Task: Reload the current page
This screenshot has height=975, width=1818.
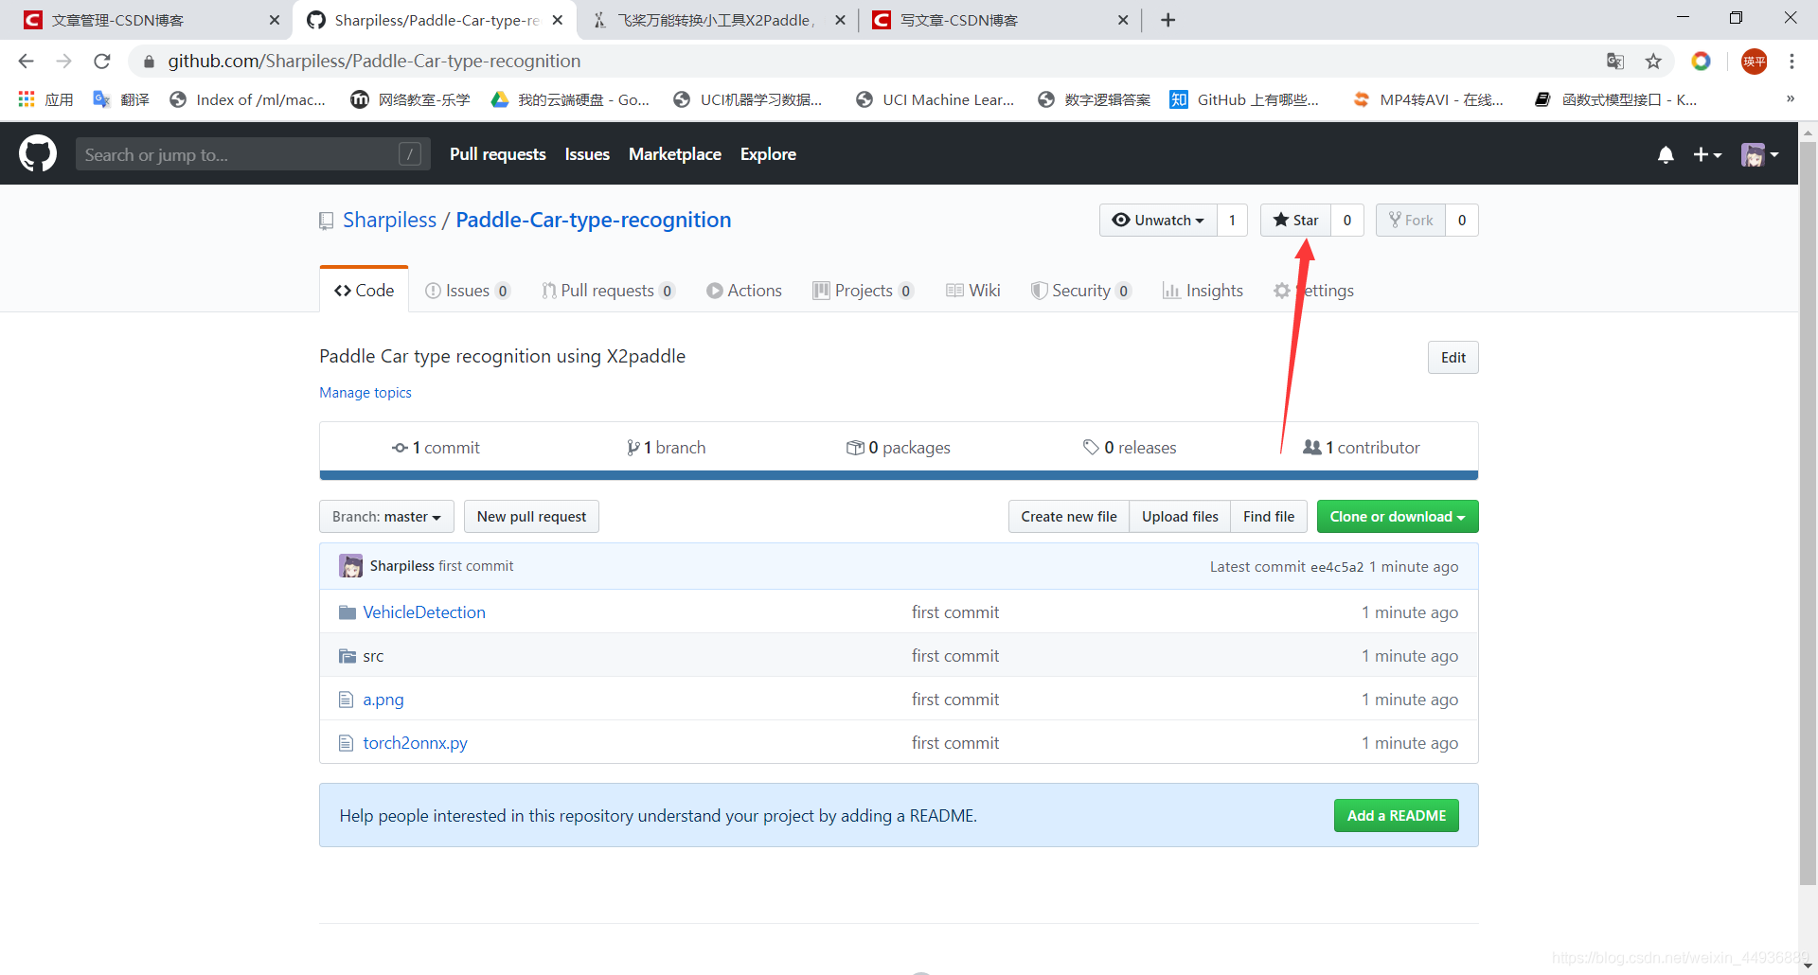Action: 102,62
